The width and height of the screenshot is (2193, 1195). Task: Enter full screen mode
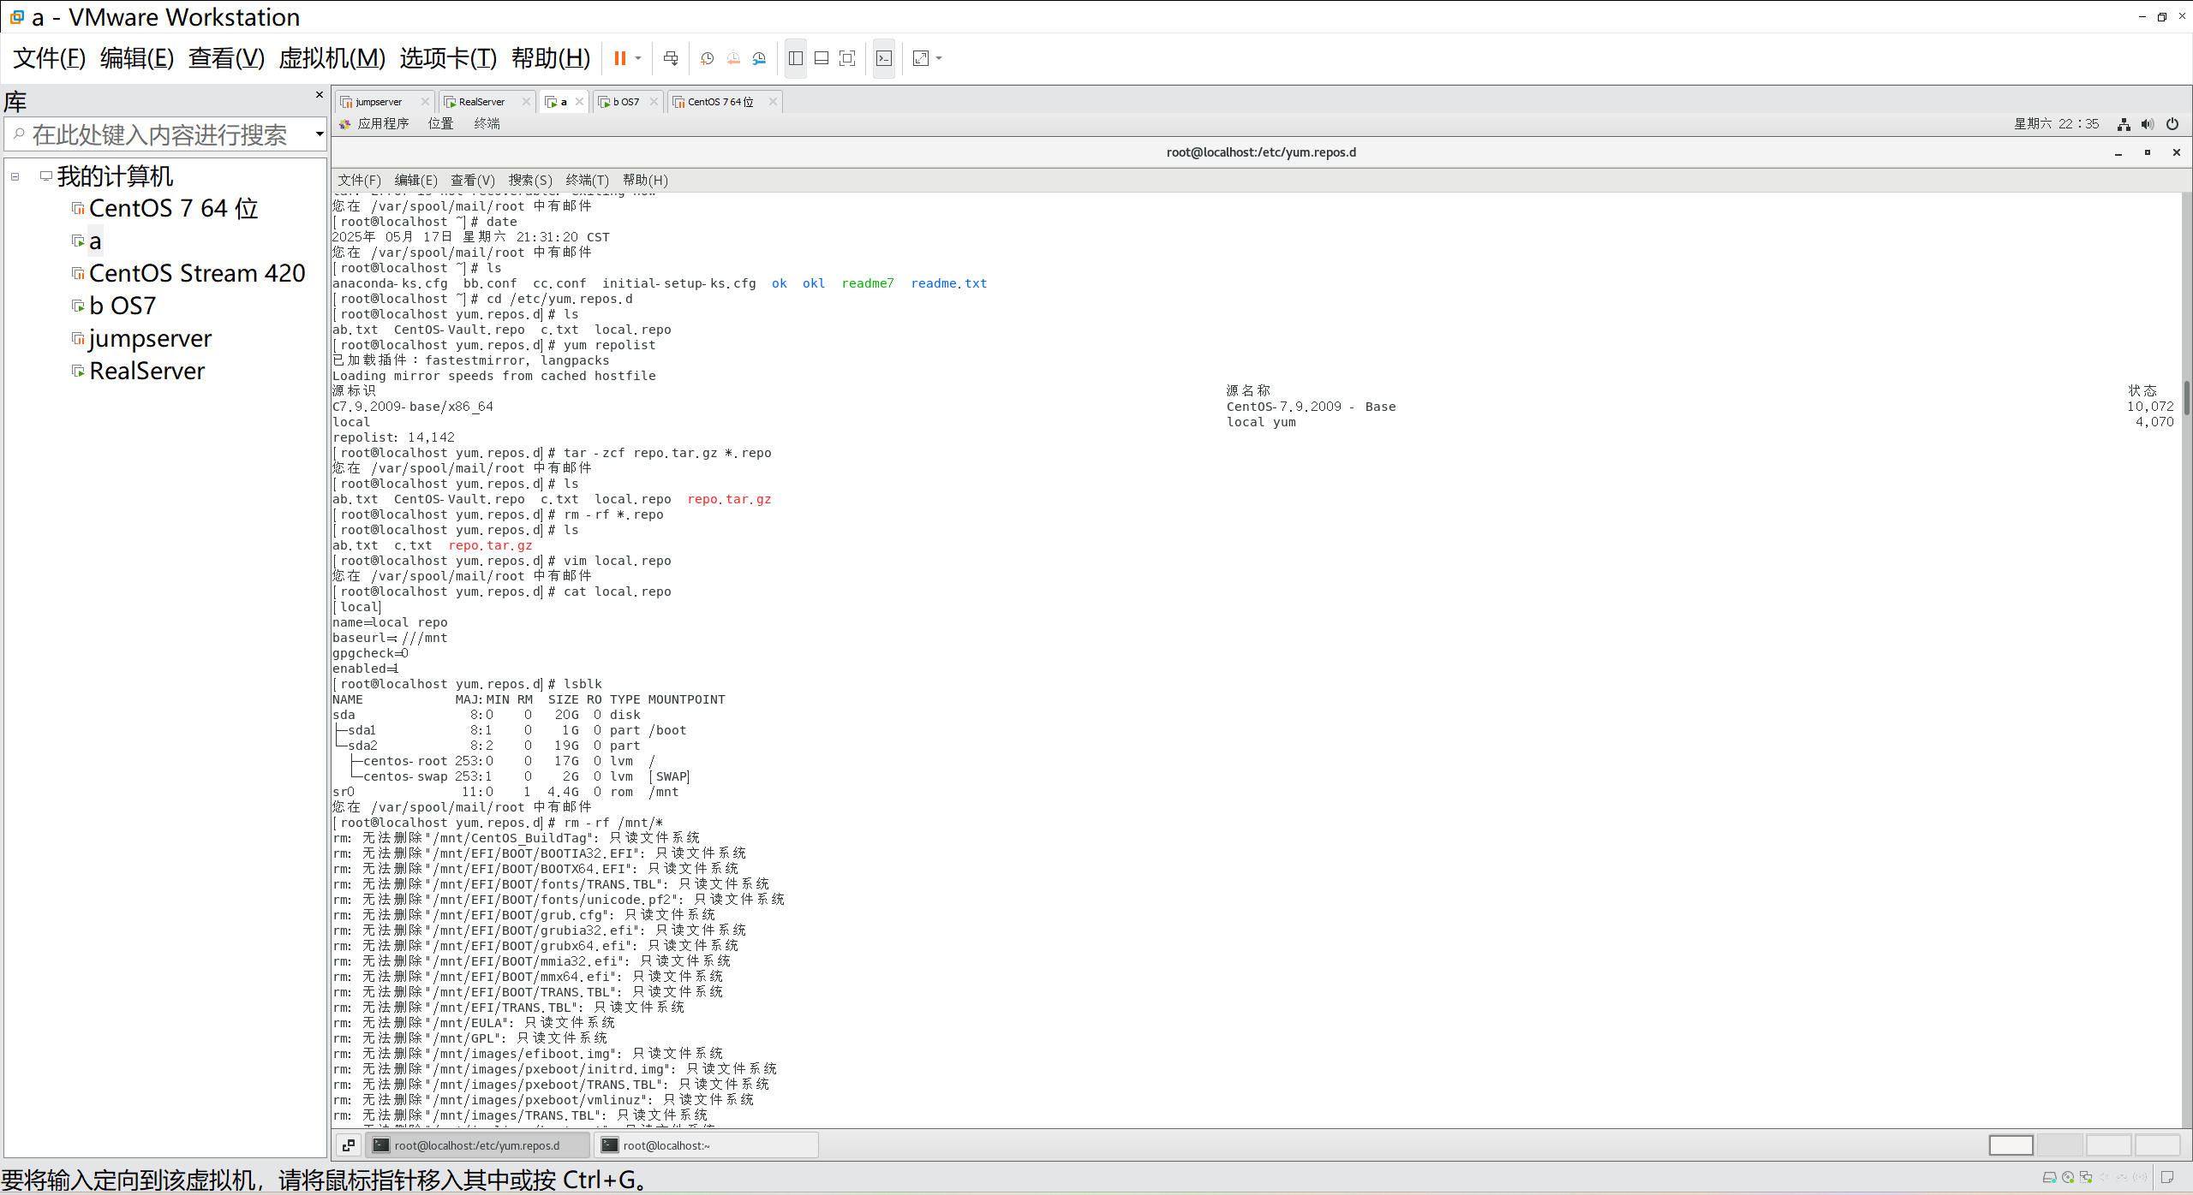click(x=847, y=58)
